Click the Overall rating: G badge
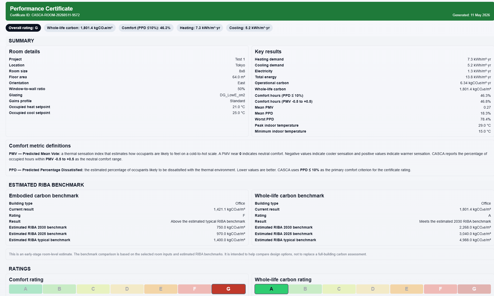 (x=23, y=28)
